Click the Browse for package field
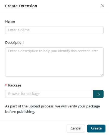The width and height of the screenshot is (109, 136). point(49,94)
